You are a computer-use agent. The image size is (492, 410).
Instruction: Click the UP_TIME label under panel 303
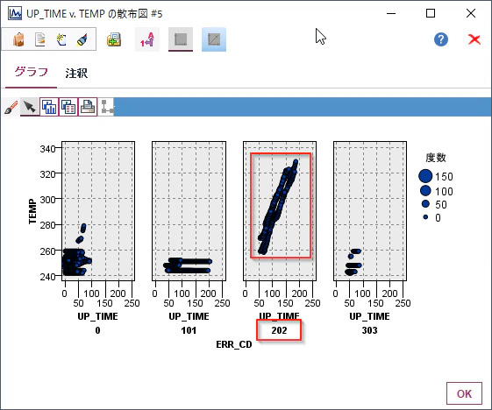tap(369, 316)
